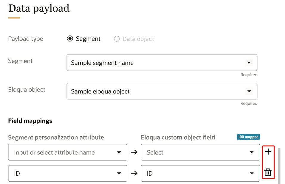Expand the ID custom object field dropdown
285x184 pixels.
tap(252, 173)
